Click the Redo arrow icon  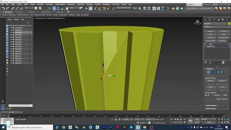tap(8, 8)
